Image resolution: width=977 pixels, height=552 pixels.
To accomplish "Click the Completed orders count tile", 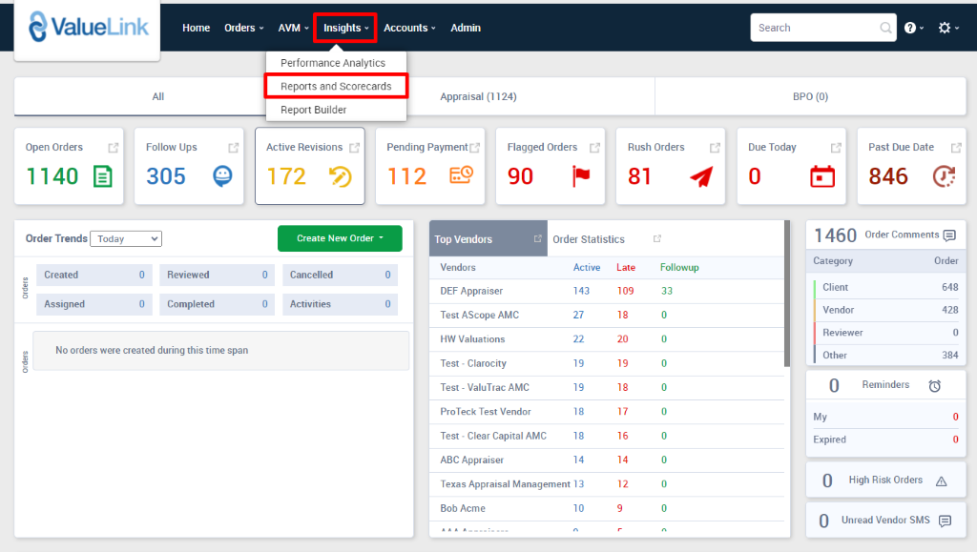I will (x=217, y=304).
